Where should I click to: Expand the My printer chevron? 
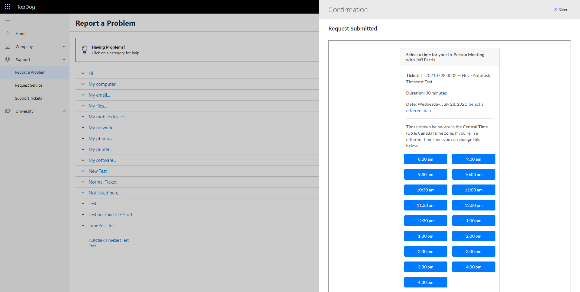(83, 149)
